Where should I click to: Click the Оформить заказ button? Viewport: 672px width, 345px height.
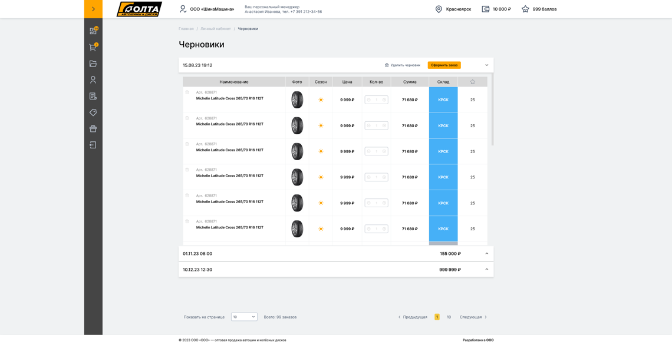[444, 65]
